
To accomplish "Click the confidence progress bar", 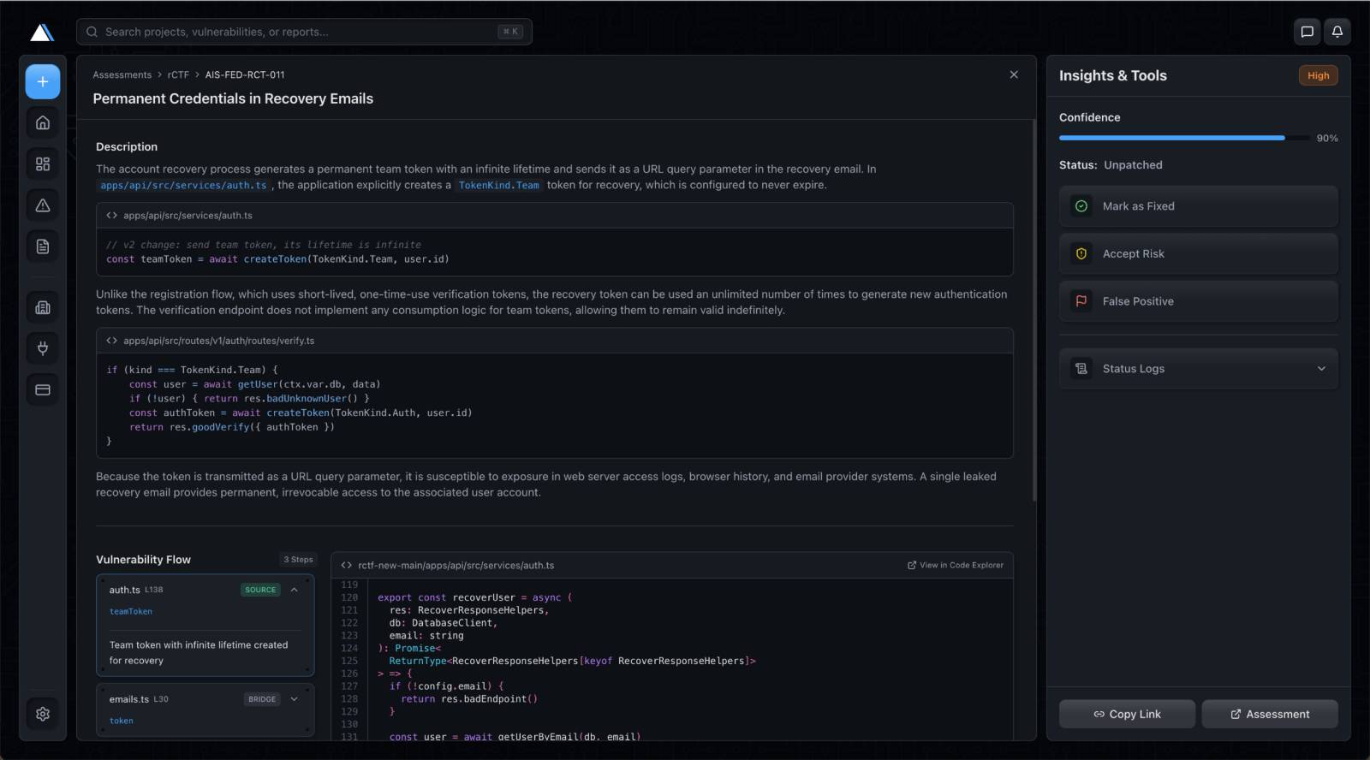I will 1183,138.
